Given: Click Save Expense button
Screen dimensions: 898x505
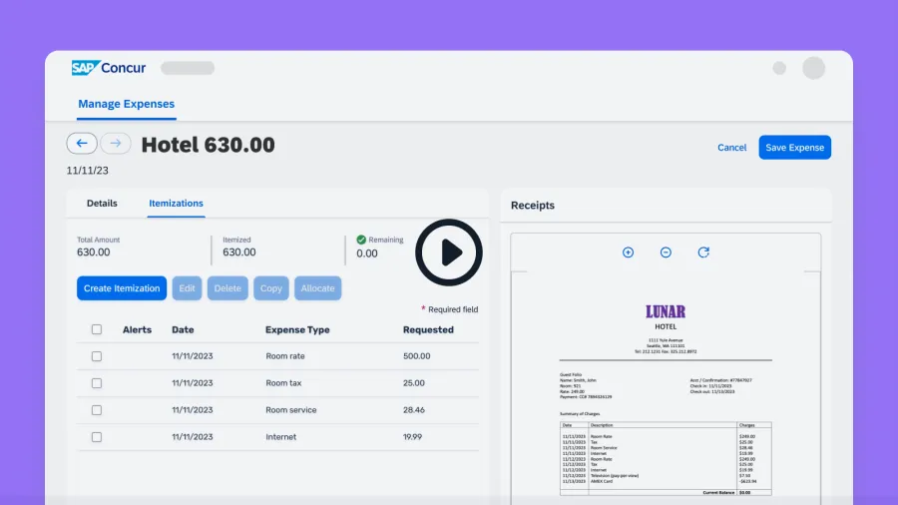Looking at the screenshot, I should point(795,147).
